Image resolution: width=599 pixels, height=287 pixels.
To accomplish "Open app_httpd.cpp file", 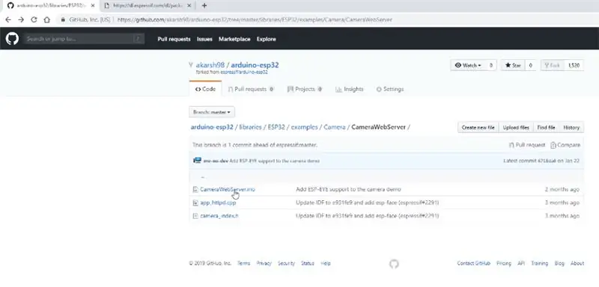I will (x=218, y=203).
